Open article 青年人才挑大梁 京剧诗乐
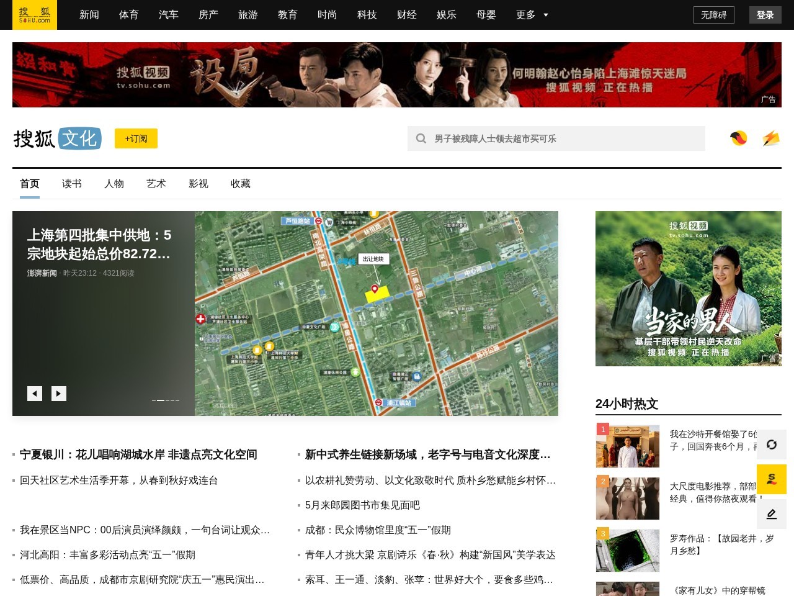This screenshot has width=794, height=596. pyautogui.click(x=430, y=555)
